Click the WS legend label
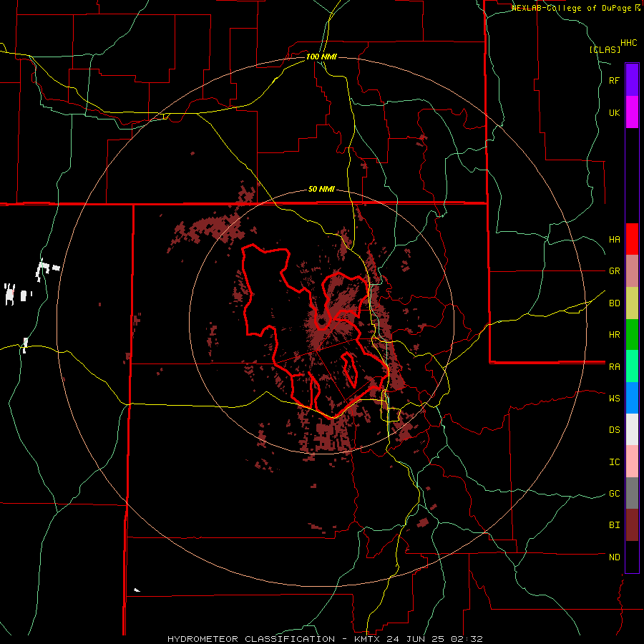The width and height of the screenshot is (644, 644). click(x=614, y=398)
